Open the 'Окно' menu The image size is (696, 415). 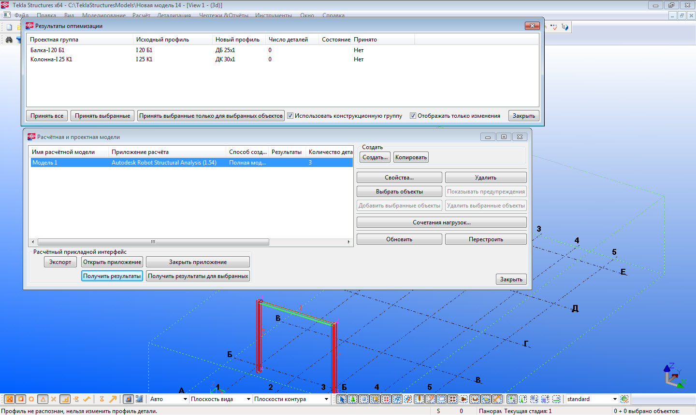307,15
